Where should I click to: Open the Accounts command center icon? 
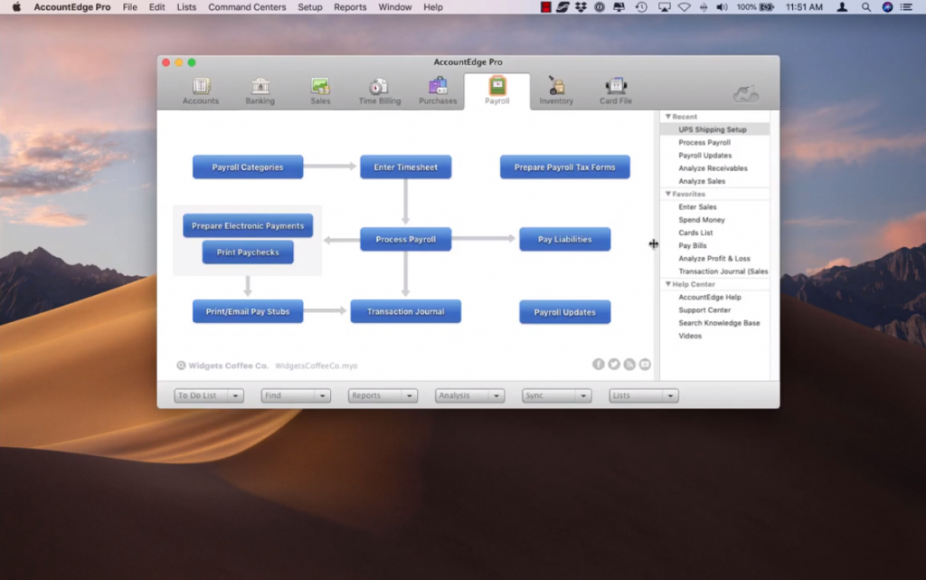[201, 90]
